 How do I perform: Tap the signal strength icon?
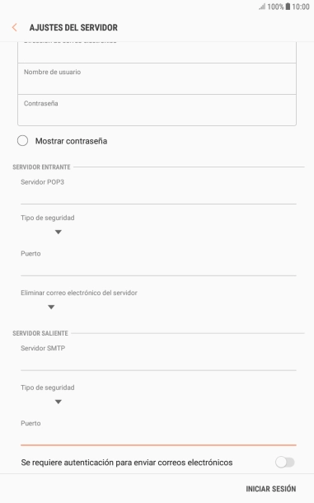pyautogui.click(x=262, y=7)
